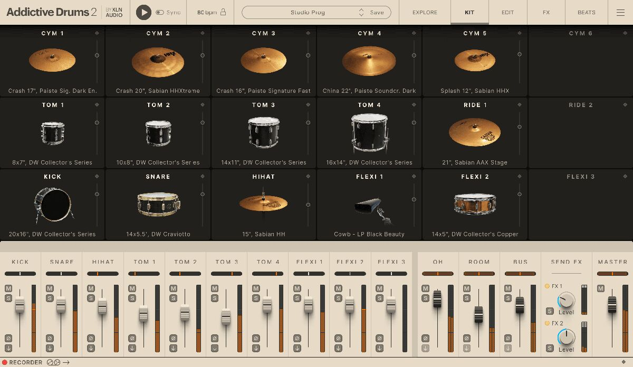Open the FX tab
The image size is (633, 367).
[546, 12]
